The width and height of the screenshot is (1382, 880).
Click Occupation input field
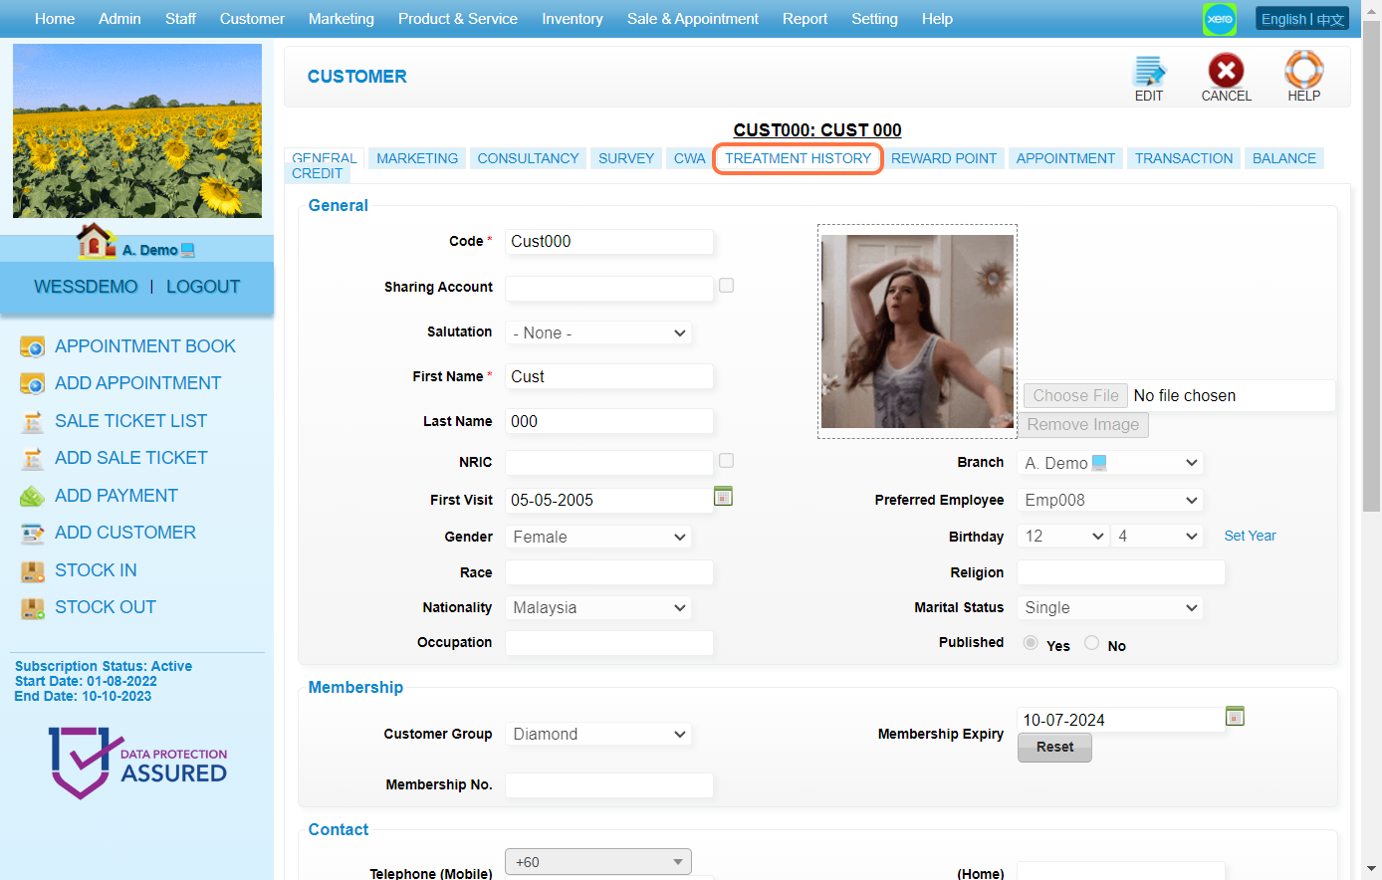pyautogui.click(x=609, y=643)
